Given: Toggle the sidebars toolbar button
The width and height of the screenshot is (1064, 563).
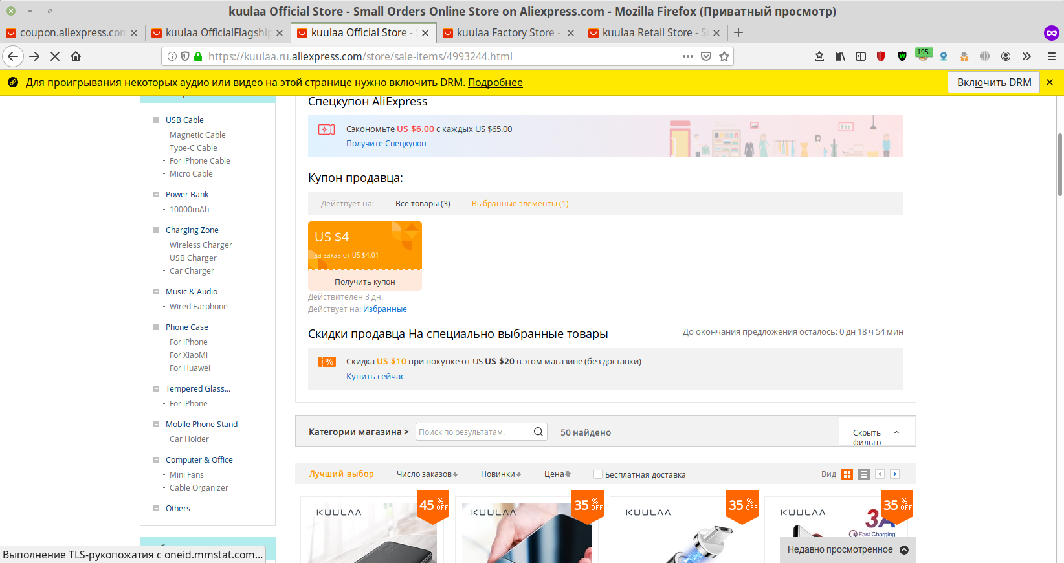Looking at the screenshot, I should coord(861,56).
